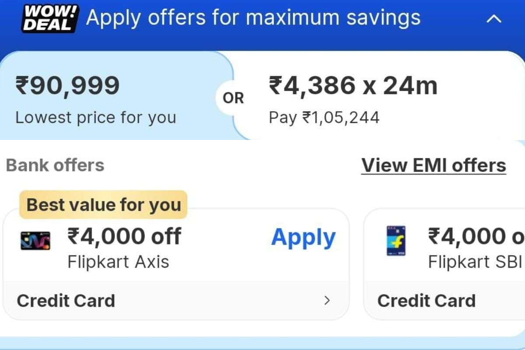Viewport: 525px width, 350px height.
Task: Tap the Flipkart SBI card icon
Action: [x=396, y=241]
